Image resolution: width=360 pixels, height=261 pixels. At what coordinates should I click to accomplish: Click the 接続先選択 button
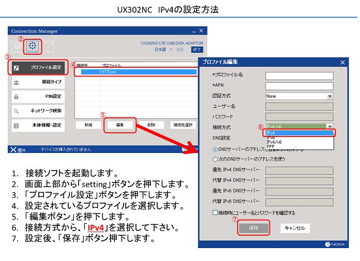point(183,125)
